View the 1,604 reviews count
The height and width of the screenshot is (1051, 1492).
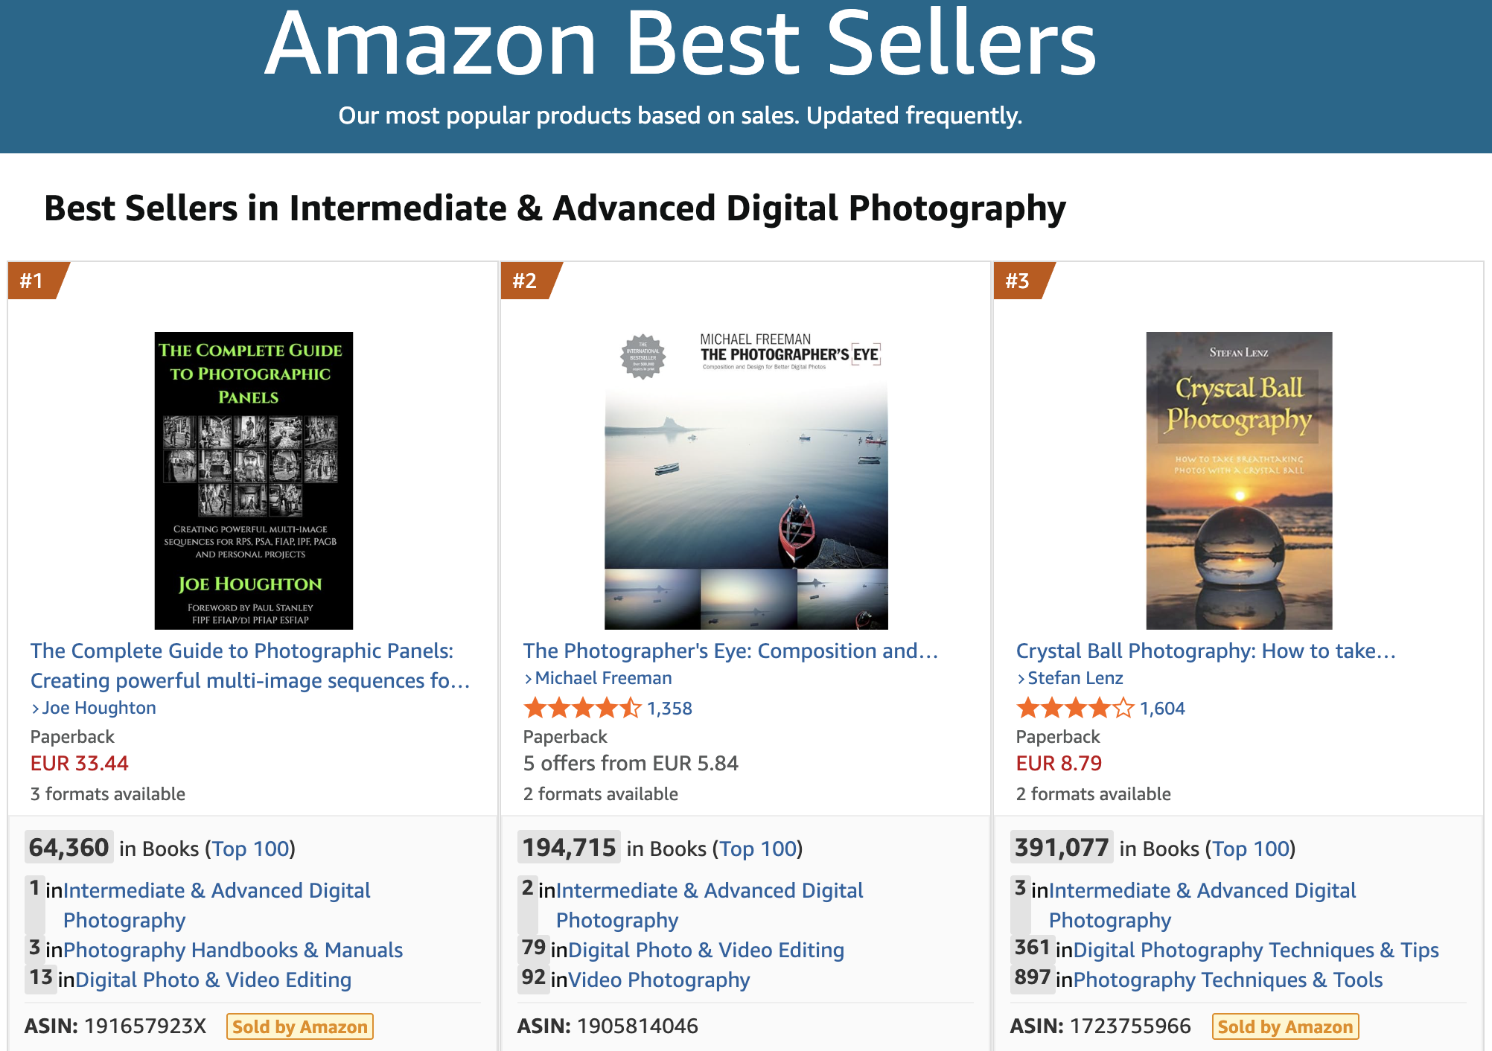pyautogui.click(x=1162, y=709)
